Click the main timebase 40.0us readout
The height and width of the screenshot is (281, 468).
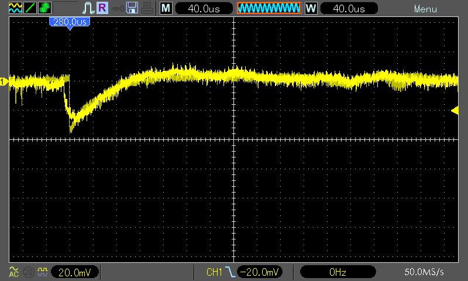pos(202,8)
